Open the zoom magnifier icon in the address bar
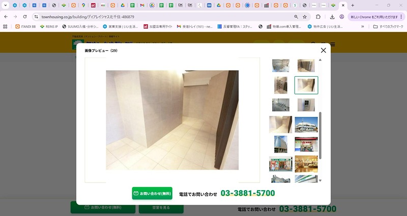Image resolution: width=407 pixels, height=216 pixels. 296,17
